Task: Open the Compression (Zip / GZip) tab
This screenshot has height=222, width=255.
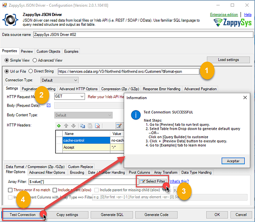Action: tap(120, 89)
